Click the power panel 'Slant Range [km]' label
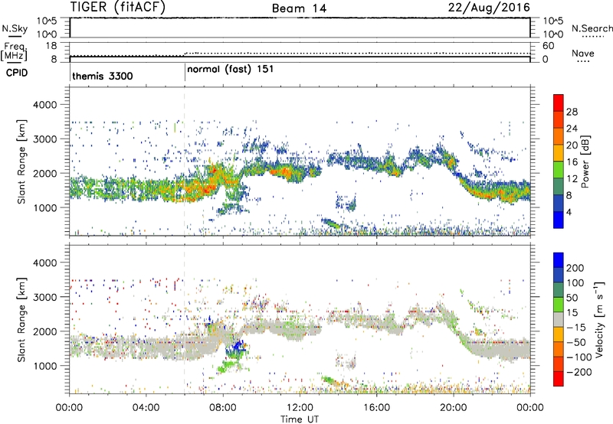613x424 pixels. [21, 161]
